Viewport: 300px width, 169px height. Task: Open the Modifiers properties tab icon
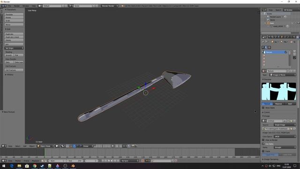tap(288, 37)
